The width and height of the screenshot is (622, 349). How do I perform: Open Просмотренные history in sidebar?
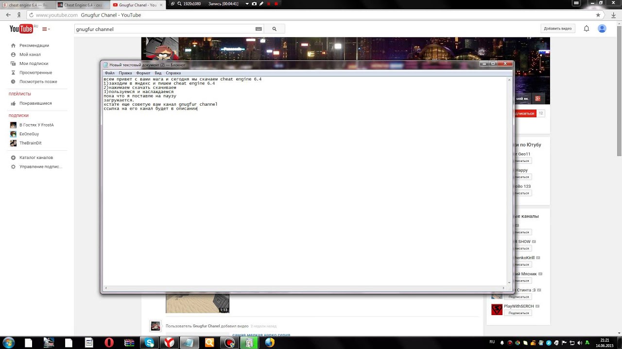(x=35, y=73)
